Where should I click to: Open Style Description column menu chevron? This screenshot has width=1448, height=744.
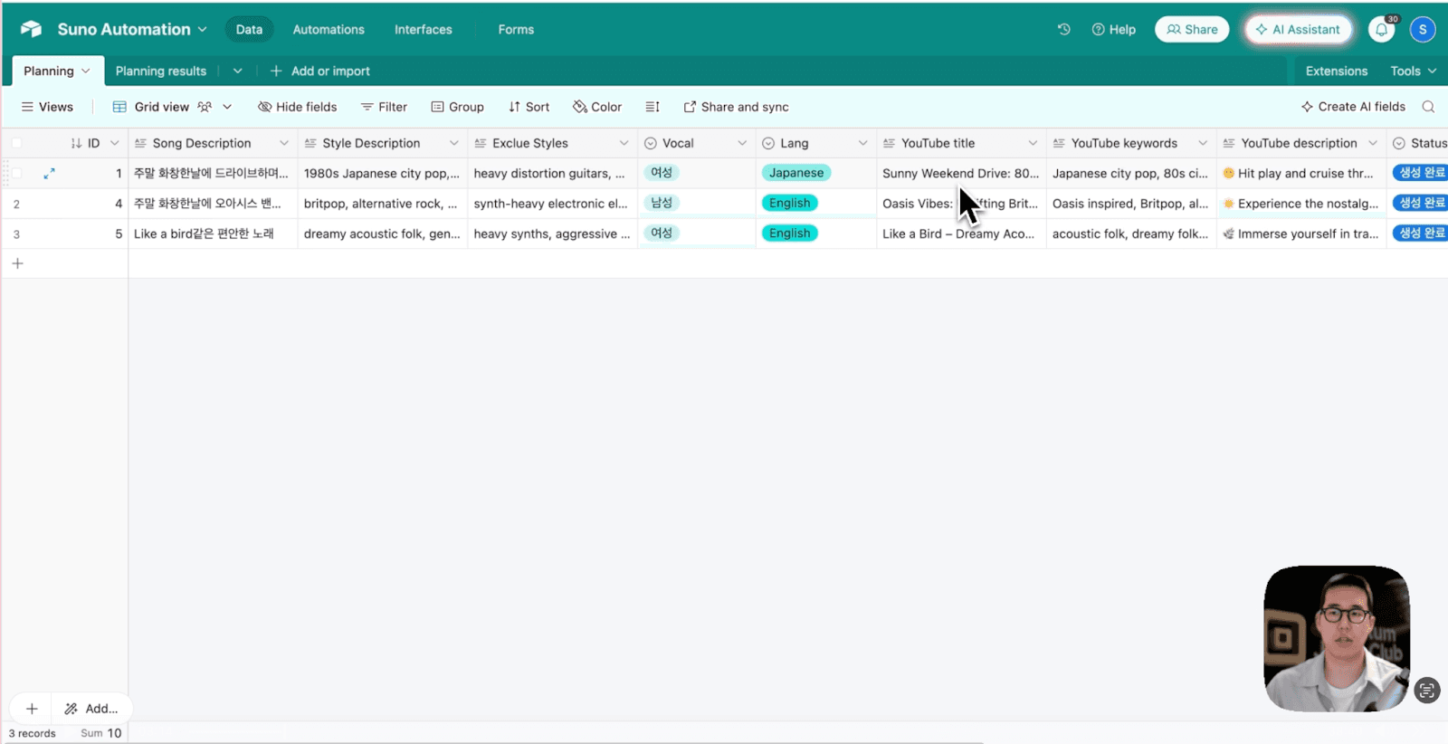[x=453, y=143]
